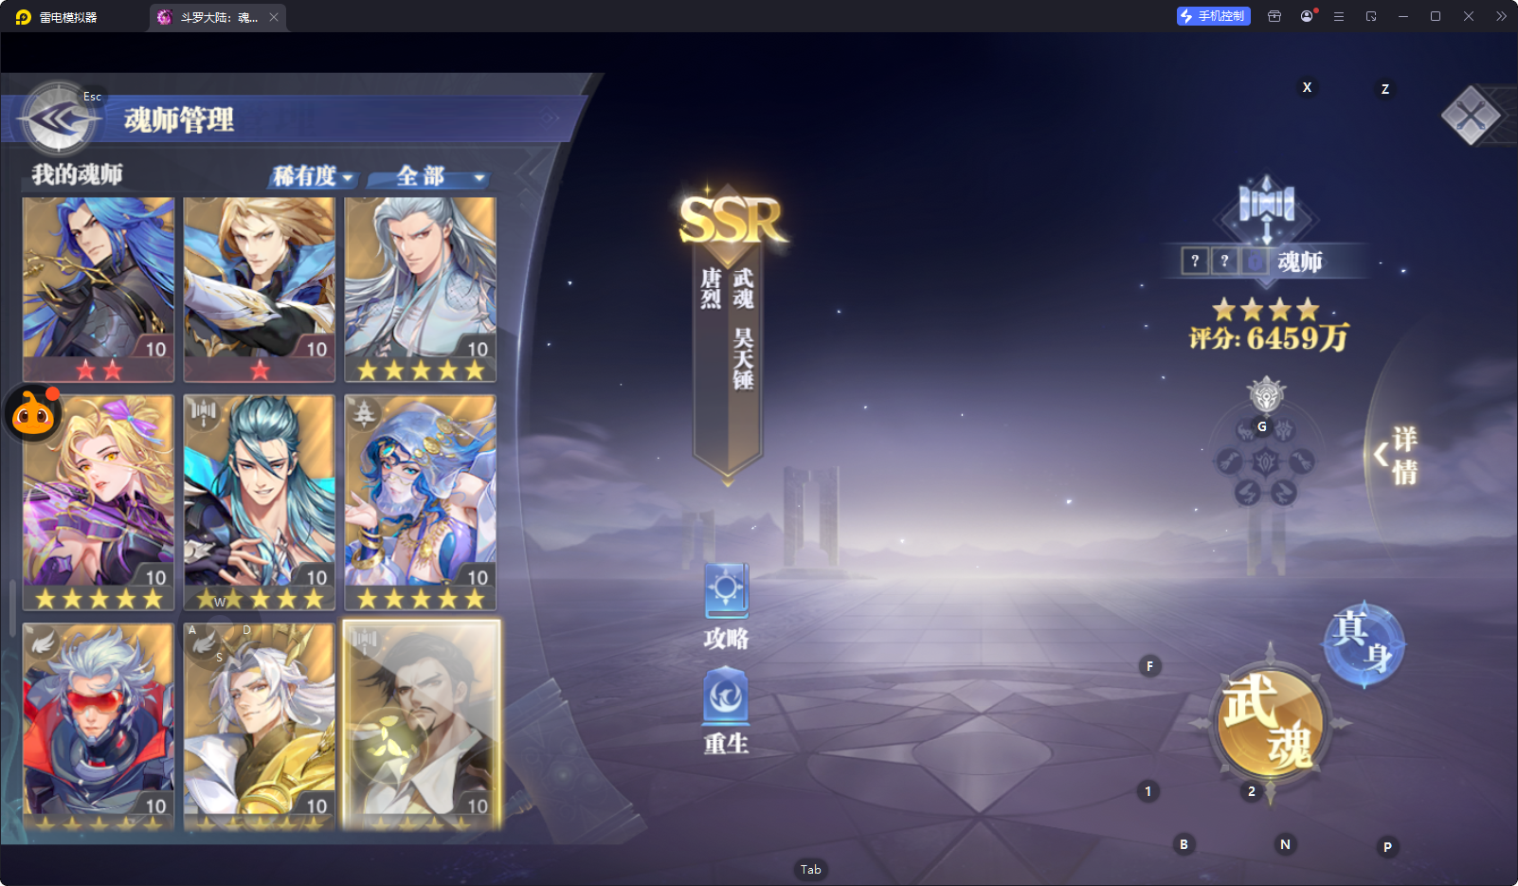Switch to the 斗罗大陆 emulator tab

[218, 17]
